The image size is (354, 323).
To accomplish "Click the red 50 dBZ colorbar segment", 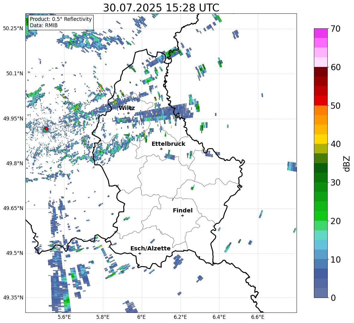I will point(321,100).
